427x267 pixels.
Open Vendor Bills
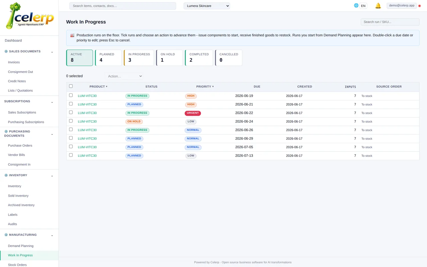click(x=16, y=155)
